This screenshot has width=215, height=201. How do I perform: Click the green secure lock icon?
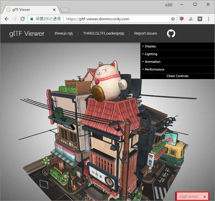click(x=32, y=19)
